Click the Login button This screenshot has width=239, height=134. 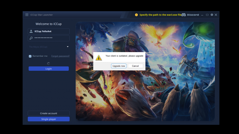tap(49, 69)
